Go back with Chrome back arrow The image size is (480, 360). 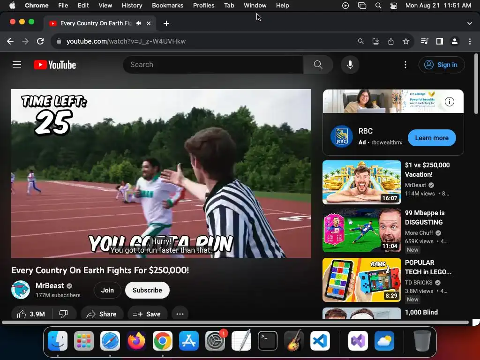pos(10,41)
